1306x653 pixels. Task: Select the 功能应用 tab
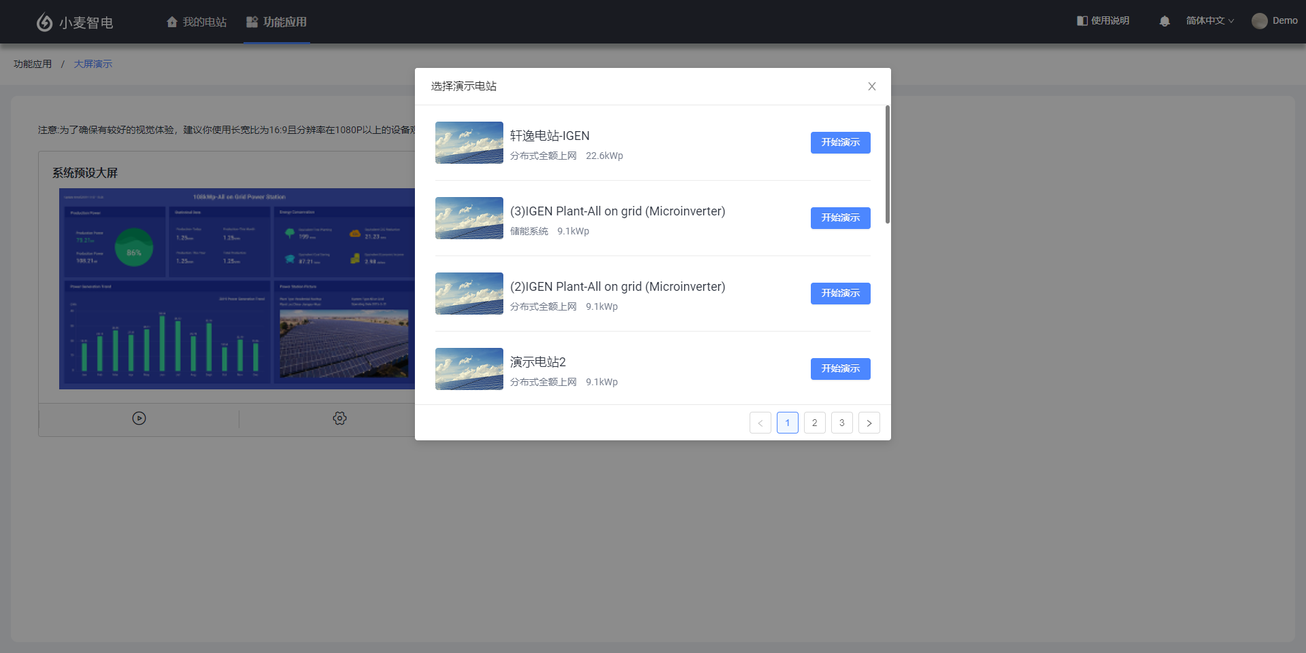click(277, 22)
